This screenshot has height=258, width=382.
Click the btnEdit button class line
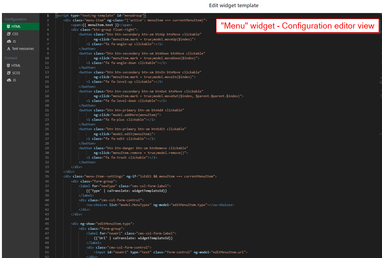[x=132, y=129]
